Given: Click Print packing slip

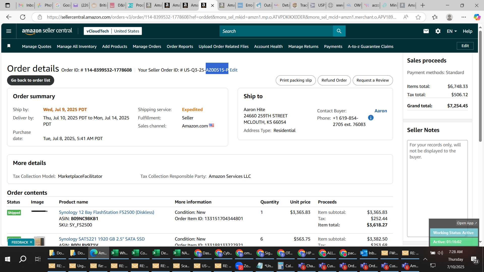Looking at the screenshot, I should point(296,80).
